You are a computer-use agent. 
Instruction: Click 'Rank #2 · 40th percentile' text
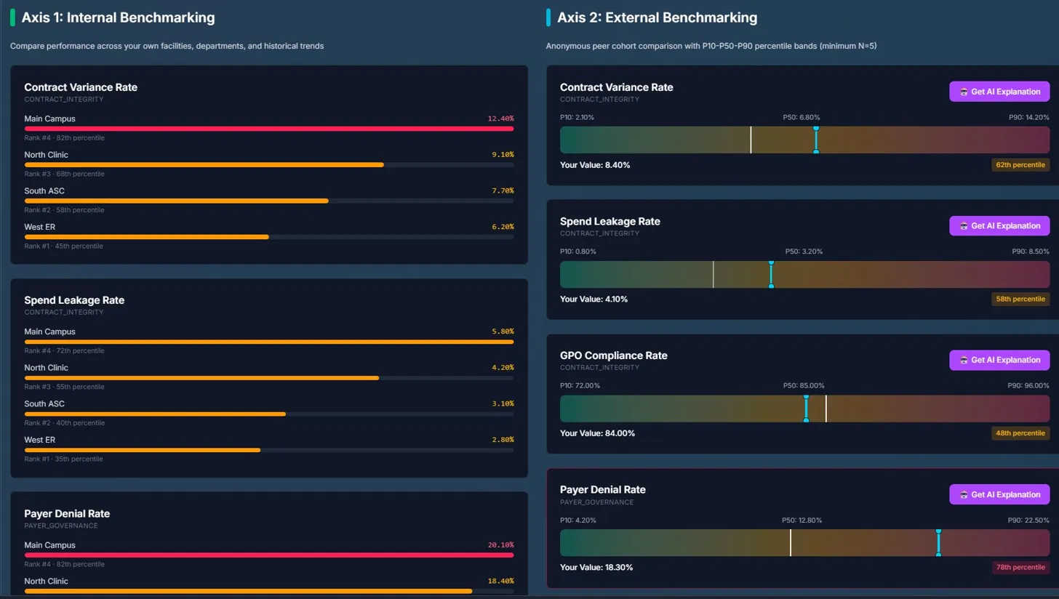click(x=64, y=423)
